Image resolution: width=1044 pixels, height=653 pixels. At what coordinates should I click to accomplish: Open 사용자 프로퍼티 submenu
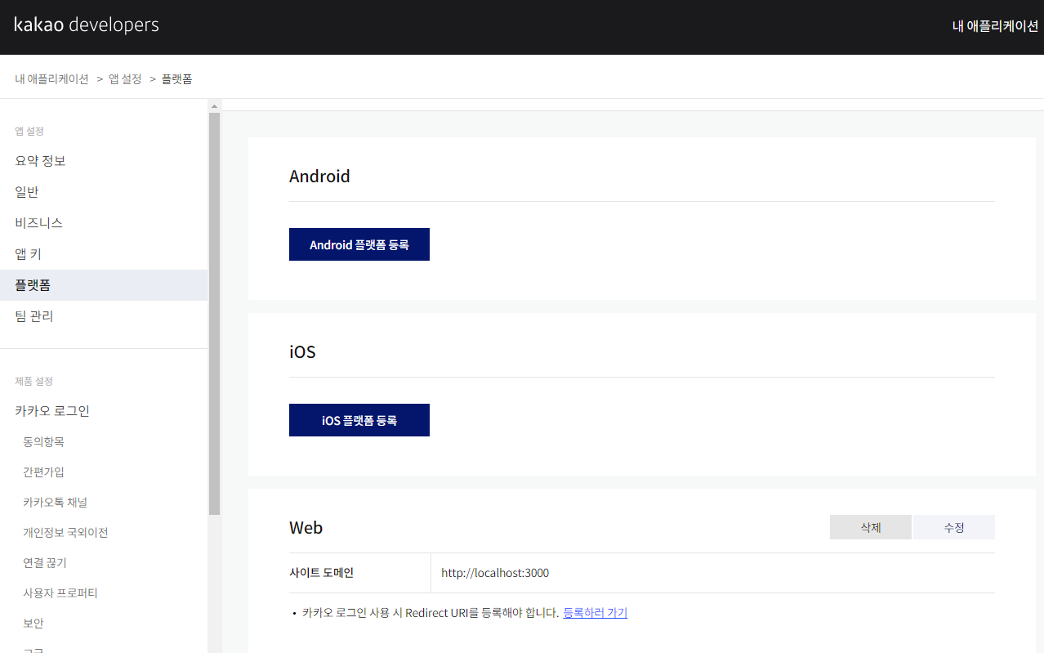pos(60,593)
